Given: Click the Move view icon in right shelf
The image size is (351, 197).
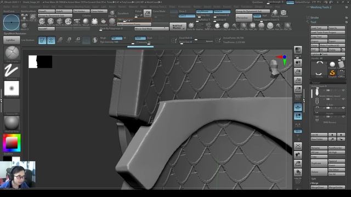Looking at the screenshot, I should click(298, 155).
